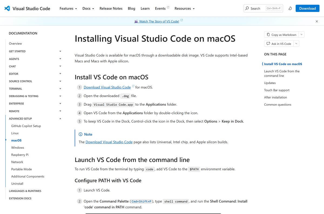The width and height of the screenshot is (324, 214).
Task: Jump to After installation section
Action: (275, 97)
